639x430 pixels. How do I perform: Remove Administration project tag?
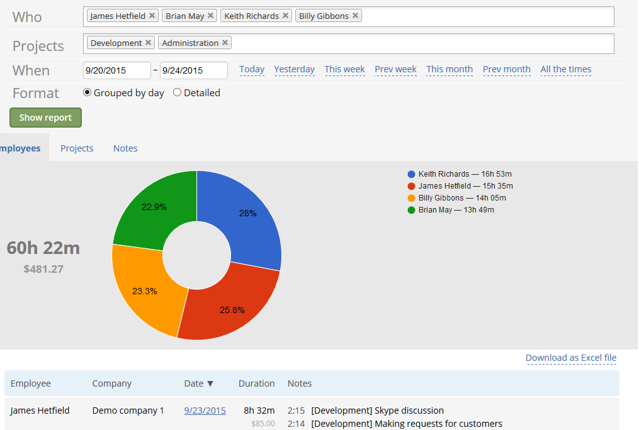tap(225, 43)
